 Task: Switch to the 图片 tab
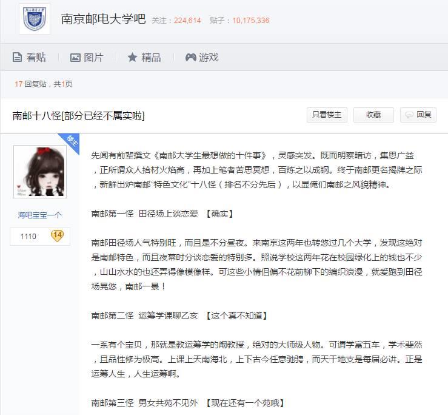click(87, 57)
